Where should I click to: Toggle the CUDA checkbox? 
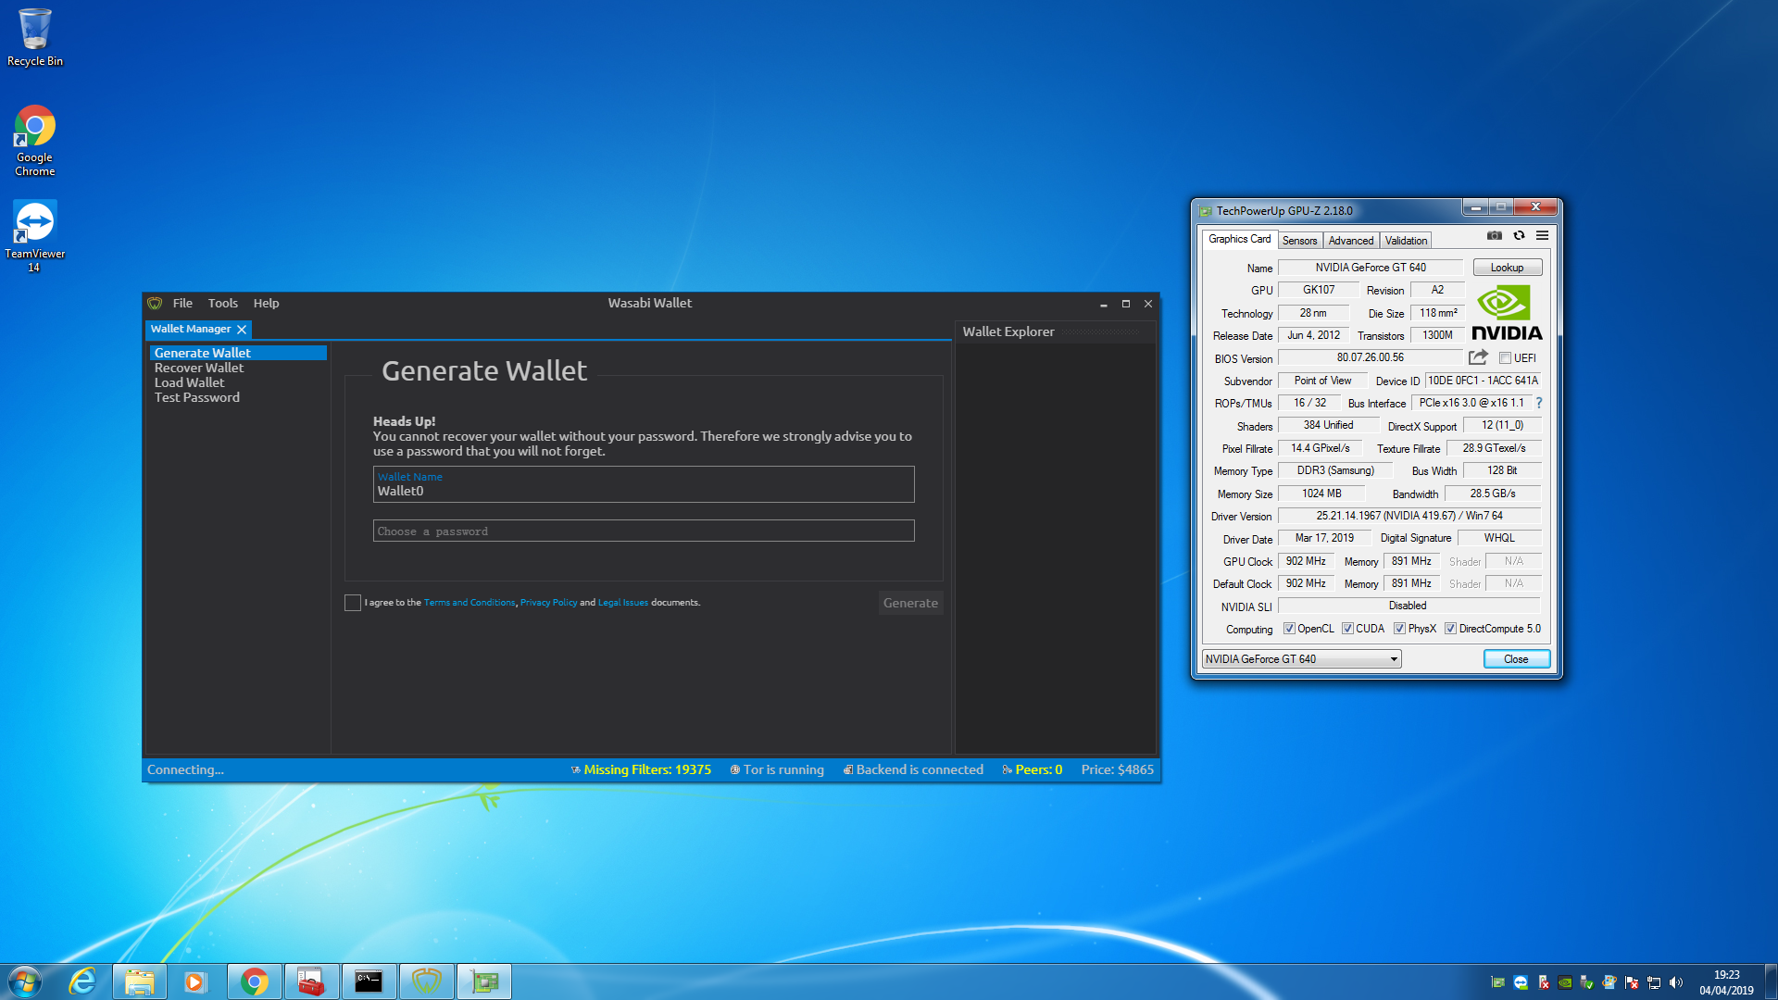(1347, 629)
